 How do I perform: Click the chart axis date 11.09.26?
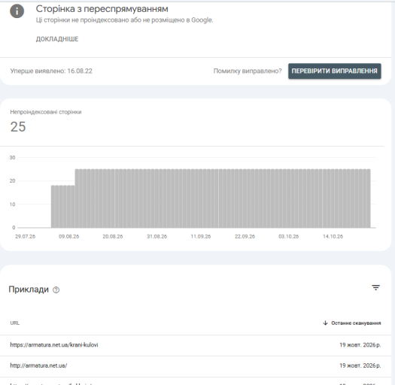(x=201, y=236)
